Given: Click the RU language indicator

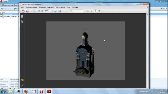Looking at the screenshot, I should [152, 91].
